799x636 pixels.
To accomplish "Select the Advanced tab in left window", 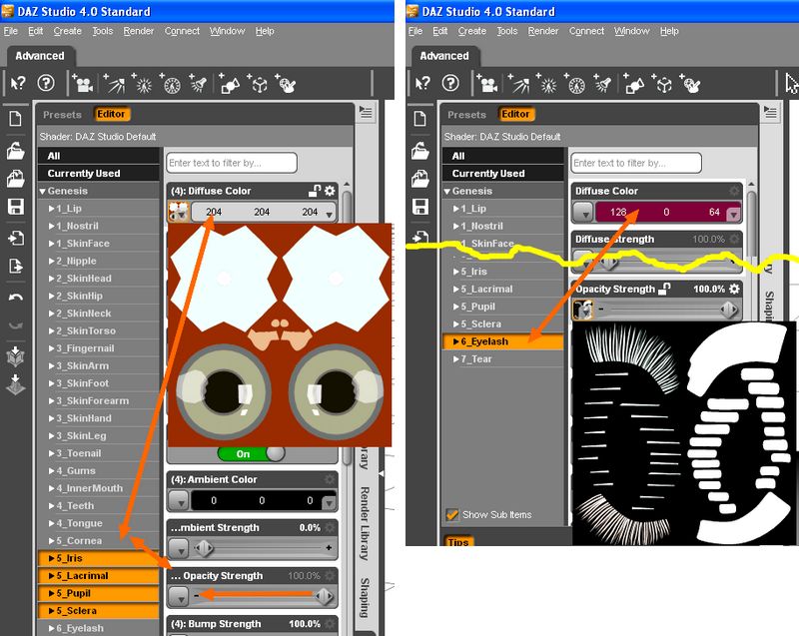I will pyautogui.click(x=40, y=56).
